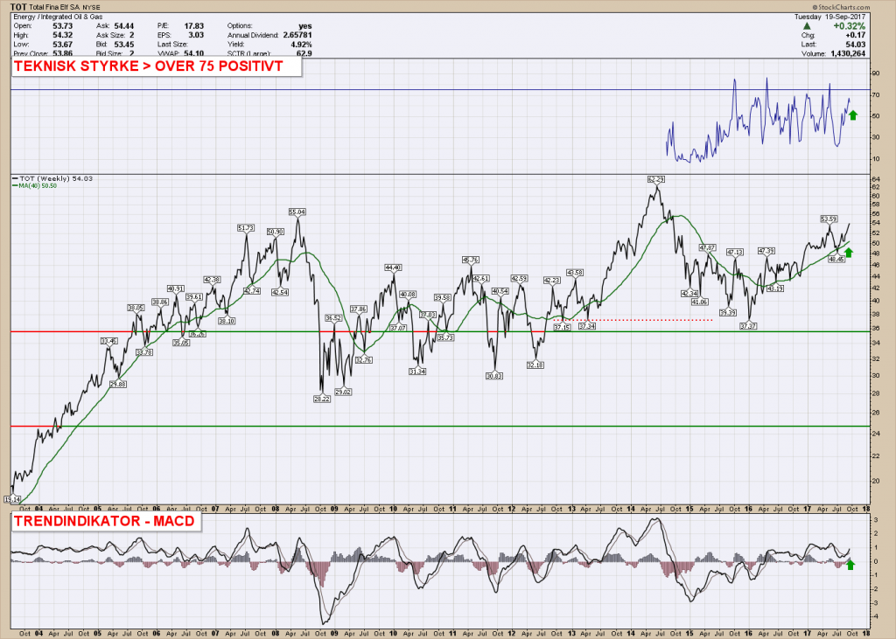This screenshot has height=639, width=896.
Task: Click the Chg value +0.17
Action: click(856, 35)
